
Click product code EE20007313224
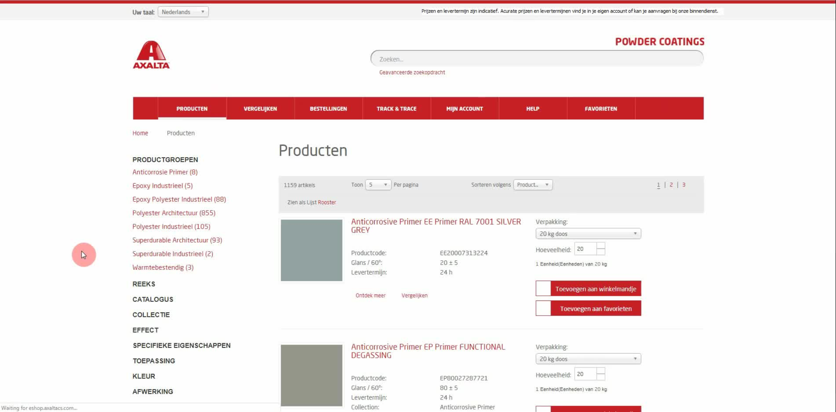click(464, 253)
